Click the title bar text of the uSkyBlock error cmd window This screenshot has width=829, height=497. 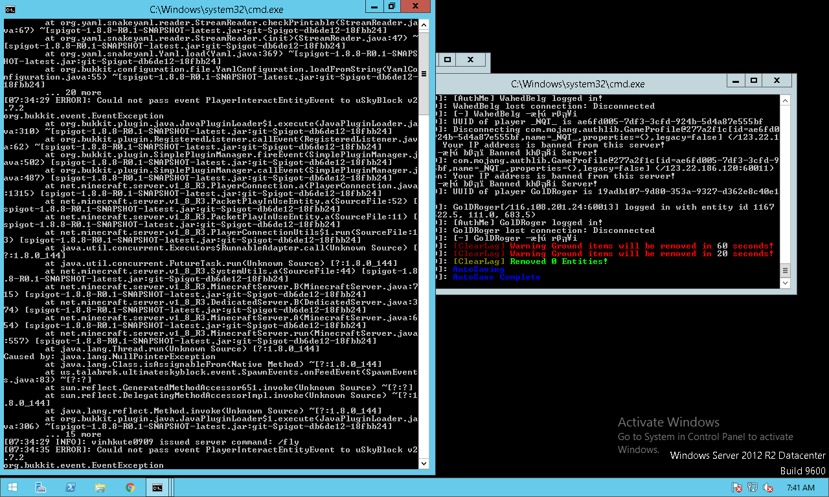click(x=216, y=10)
